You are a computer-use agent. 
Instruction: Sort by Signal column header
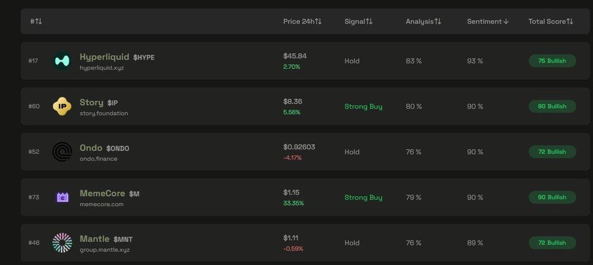point(359,21)
